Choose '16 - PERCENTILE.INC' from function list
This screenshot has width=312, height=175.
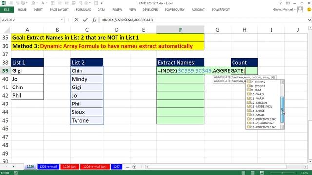[x=263, y=119]
